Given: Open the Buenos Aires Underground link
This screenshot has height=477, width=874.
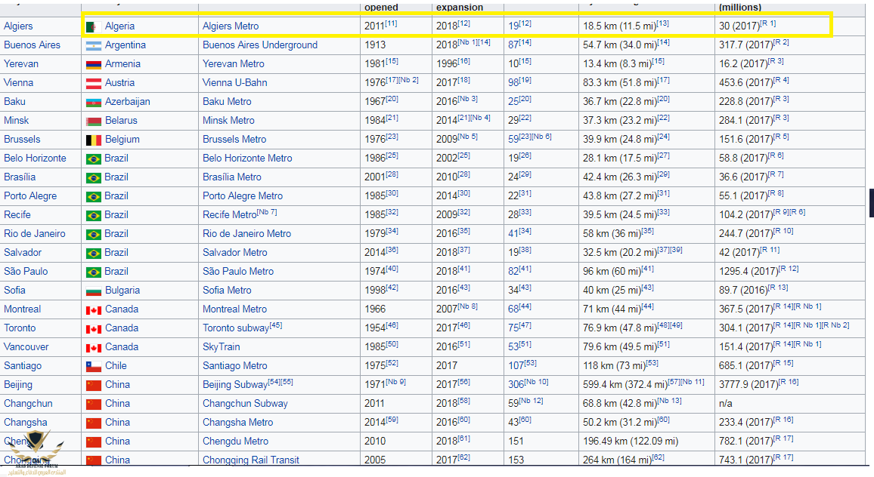Looking at the screenshot, I should [260, 45].
